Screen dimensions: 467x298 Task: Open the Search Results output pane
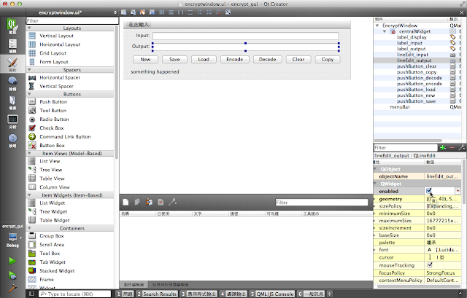157,294
